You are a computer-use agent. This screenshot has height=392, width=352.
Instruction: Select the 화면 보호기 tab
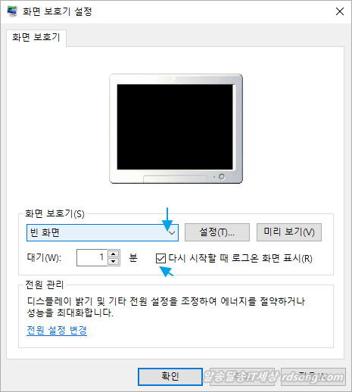(x=36, y=38)
